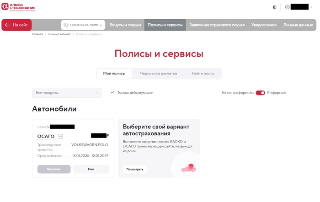Open ОСАГО policy details arrow icon
Image resolution: width=320 pixels, height=202 pixels.
[60, 136]
